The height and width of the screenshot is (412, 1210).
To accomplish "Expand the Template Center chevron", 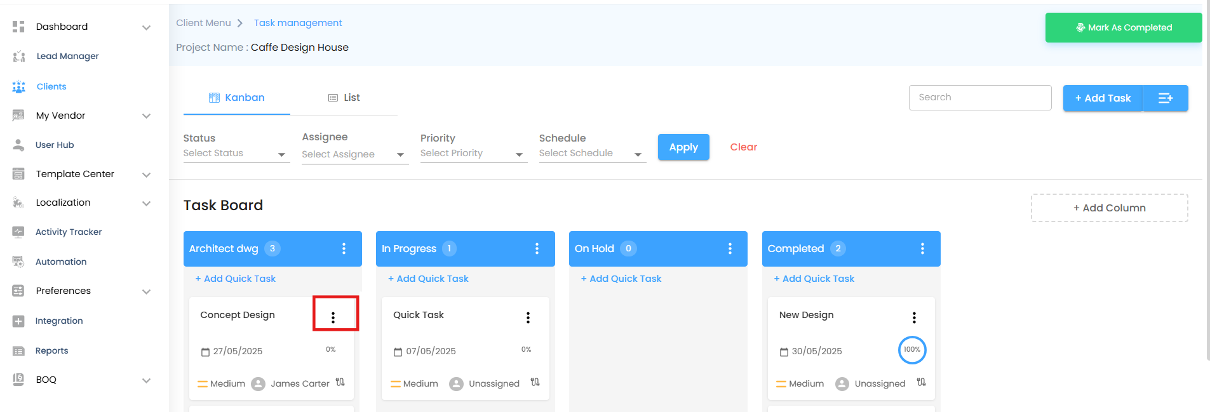I will [147, 175].
